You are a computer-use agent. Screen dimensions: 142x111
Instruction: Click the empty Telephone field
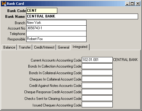[x=56, y=33]
